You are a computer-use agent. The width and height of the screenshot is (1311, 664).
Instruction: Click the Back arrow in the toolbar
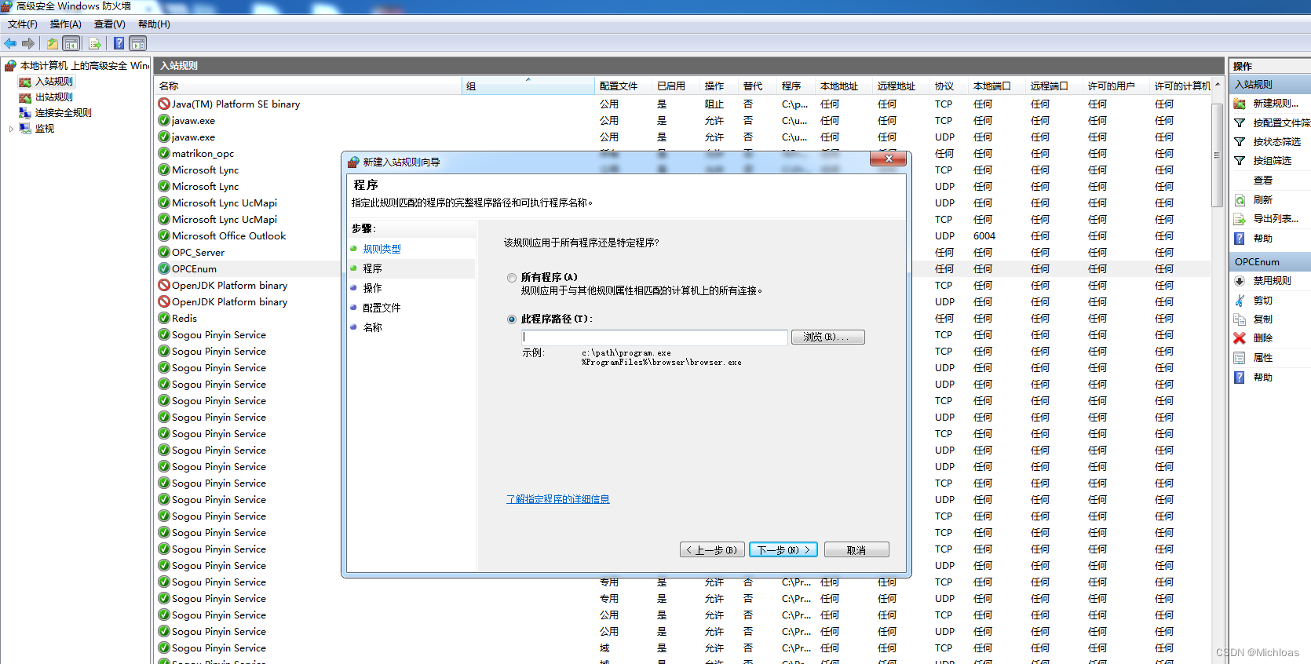click(x=10, y=44)
